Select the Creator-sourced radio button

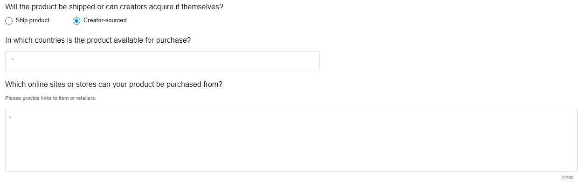click(x=76, y=21)
